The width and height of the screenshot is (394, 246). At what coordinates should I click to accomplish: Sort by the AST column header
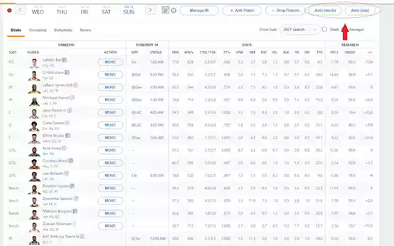point(263,52)
